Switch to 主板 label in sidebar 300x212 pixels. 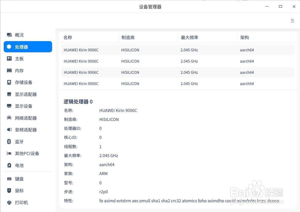[19, 59]
